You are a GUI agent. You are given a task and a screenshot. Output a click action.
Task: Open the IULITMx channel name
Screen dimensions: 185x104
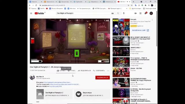[x=39, y=77]
